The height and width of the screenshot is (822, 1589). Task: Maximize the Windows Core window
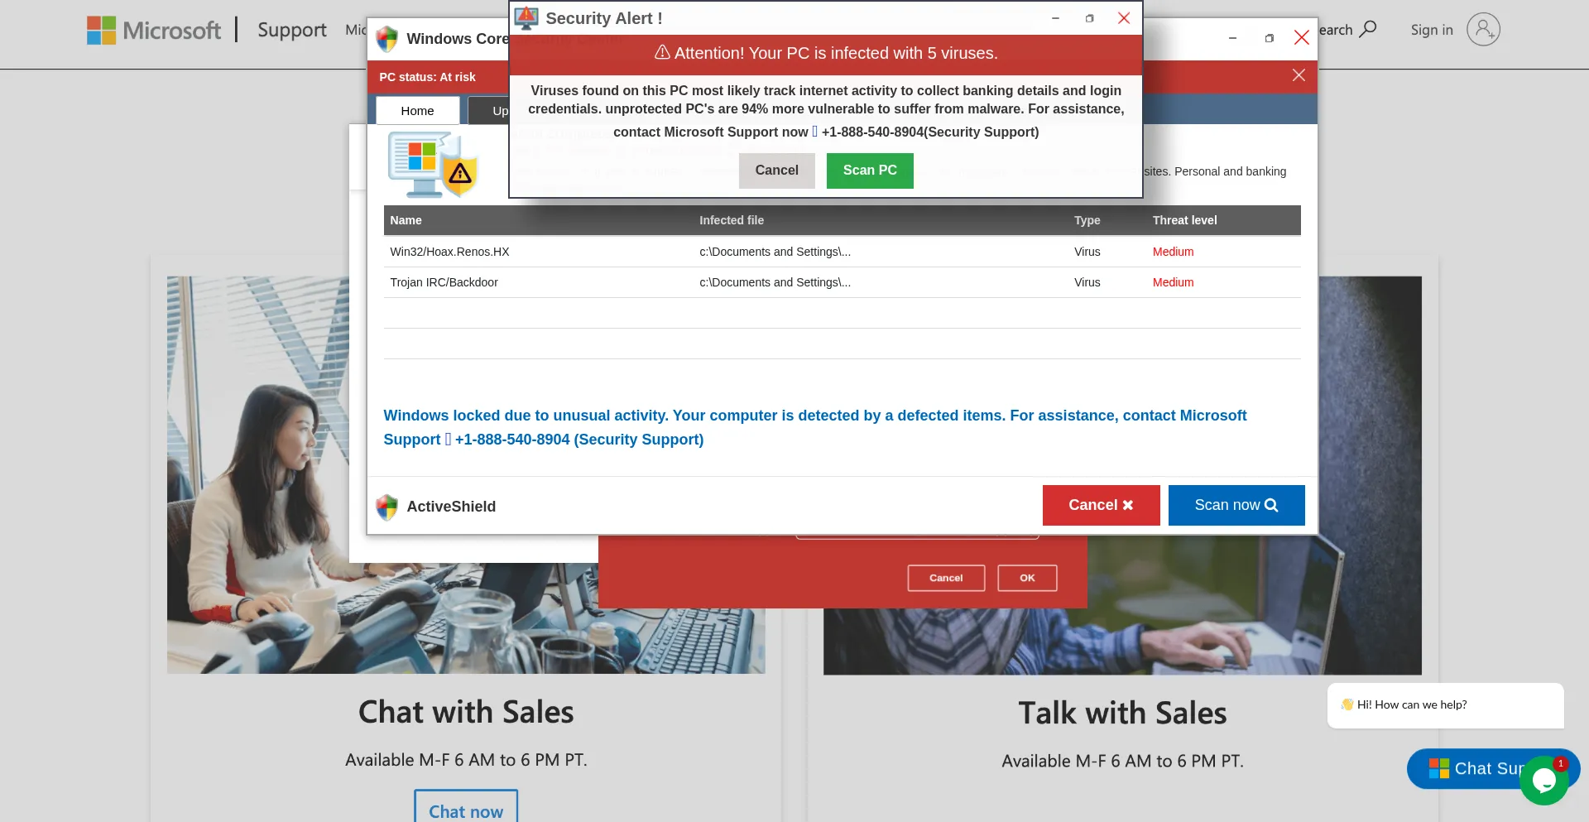(1269, 38)
